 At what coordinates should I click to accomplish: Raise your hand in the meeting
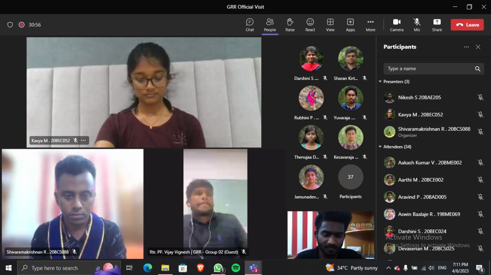(x=290, y=25)
